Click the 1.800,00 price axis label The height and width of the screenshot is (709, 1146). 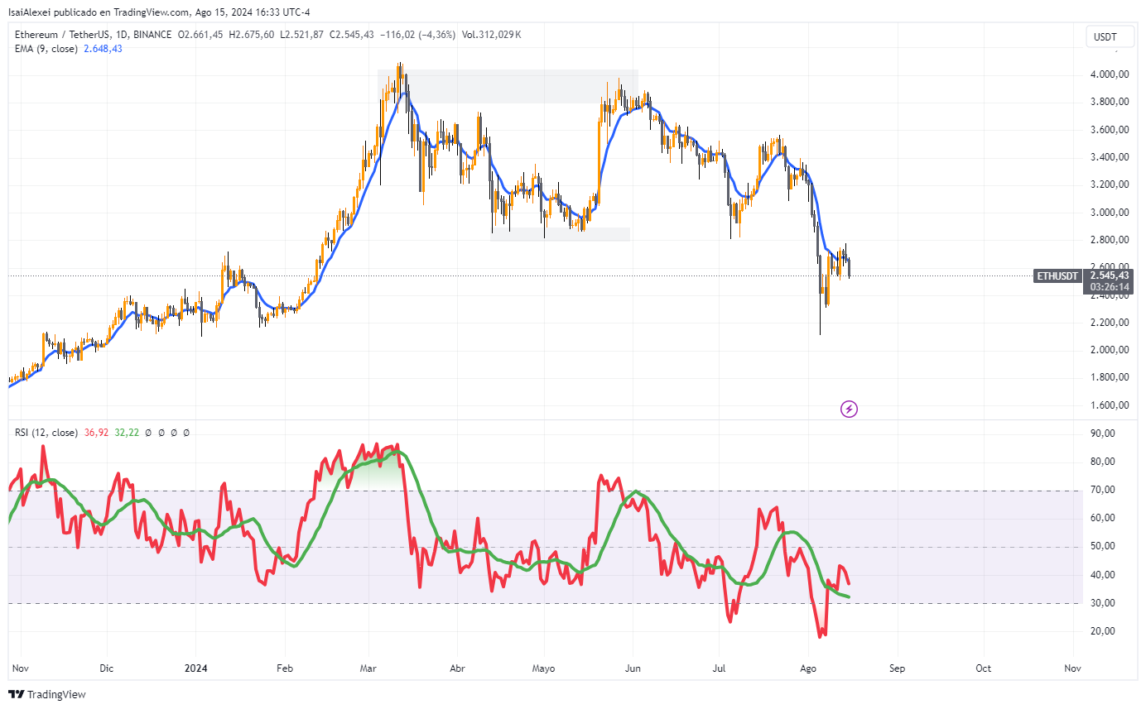(x=1110, y=377)
